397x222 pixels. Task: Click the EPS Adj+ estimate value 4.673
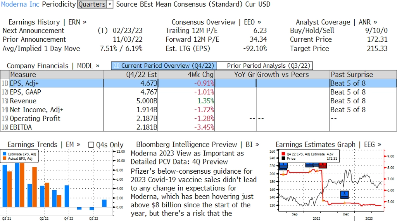pyautogui.click(x=149, y=83)
